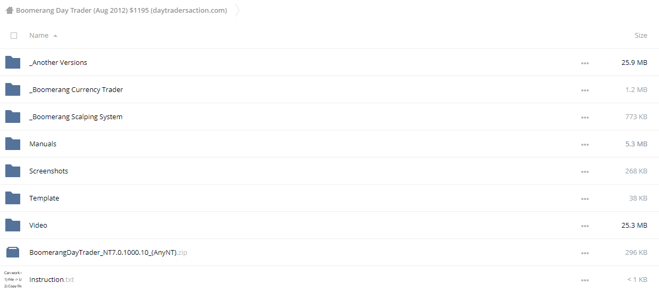Toggle the select-all checkbox in header
This screenshot has height=291, width=659.
point(14,36)
